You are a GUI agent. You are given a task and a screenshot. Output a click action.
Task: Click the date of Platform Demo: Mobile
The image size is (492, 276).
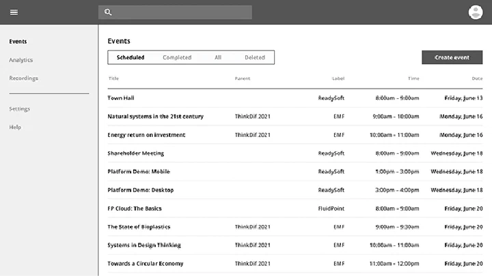[x=456, y=172]
